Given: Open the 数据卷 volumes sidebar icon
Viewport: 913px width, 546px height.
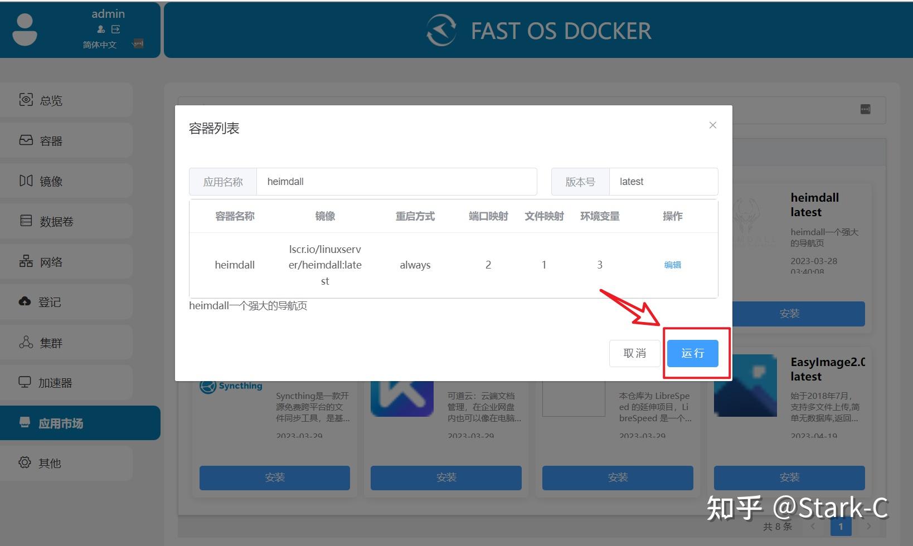Looking at the screenshot, I should (x=26, y=221).
